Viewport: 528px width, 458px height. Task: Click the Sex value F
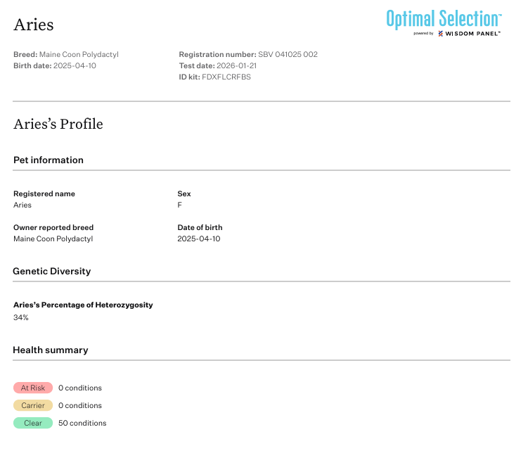180,205
